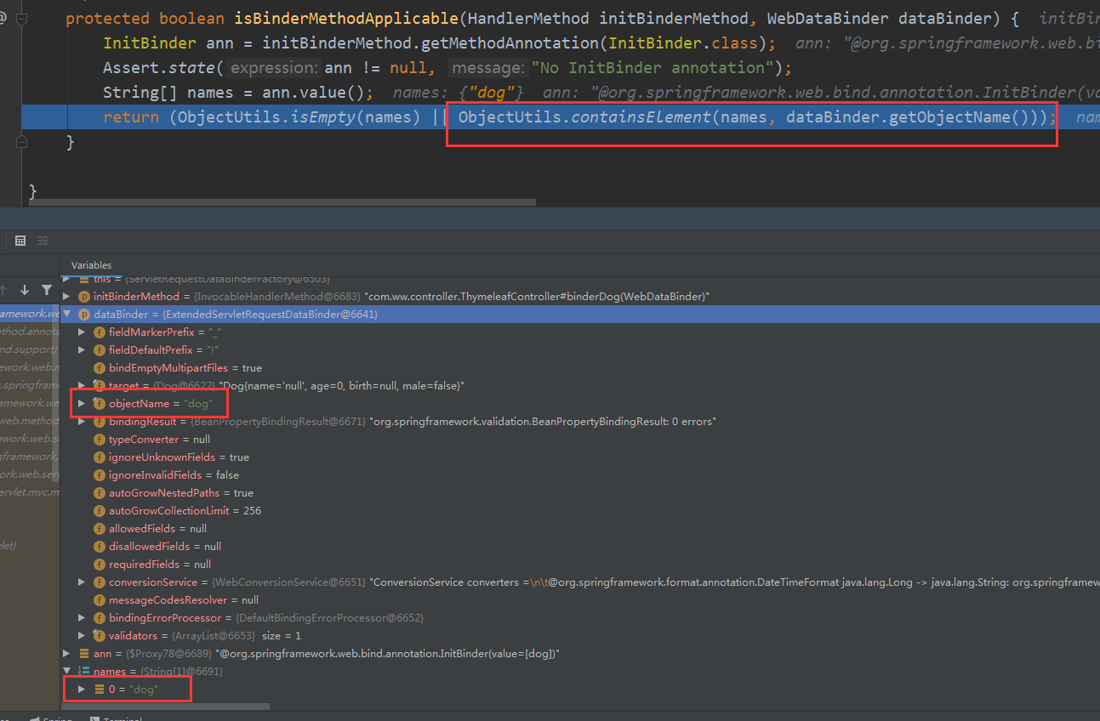Screen dimensions: 1100x721
Task: Click the parameter icon of initBinderMethod
Action: click(84, 297)
